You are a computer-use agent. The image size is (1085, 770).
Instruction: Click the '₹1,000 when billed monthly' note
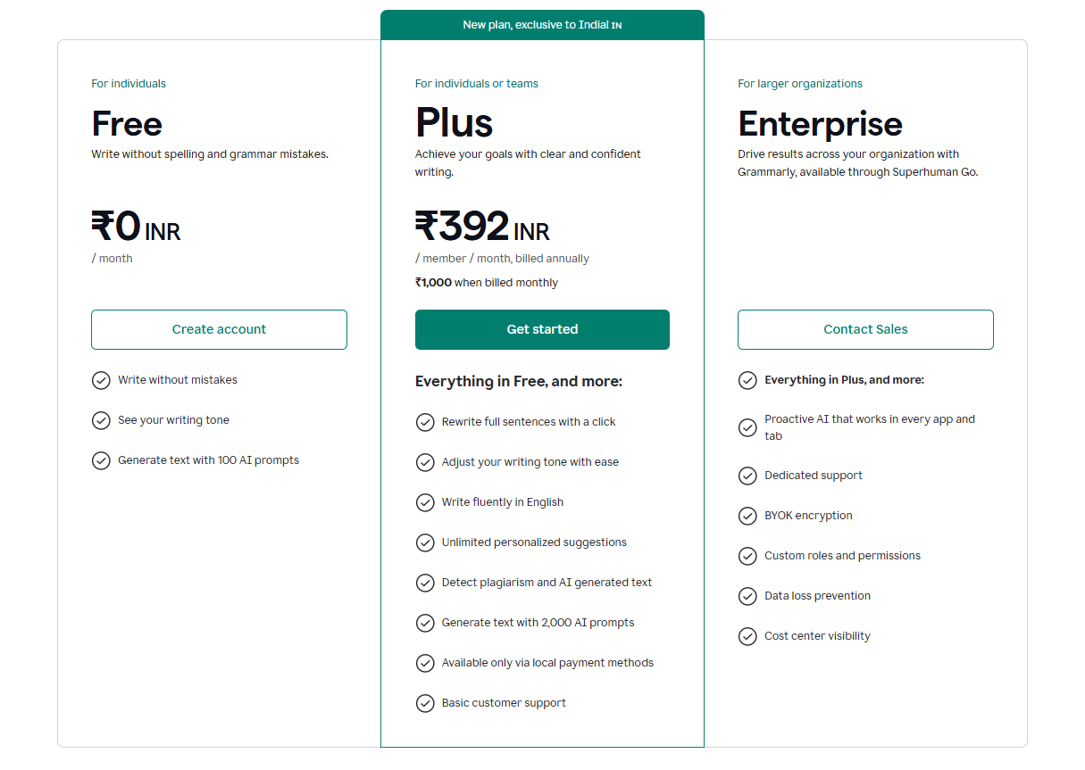pos(487,282)
